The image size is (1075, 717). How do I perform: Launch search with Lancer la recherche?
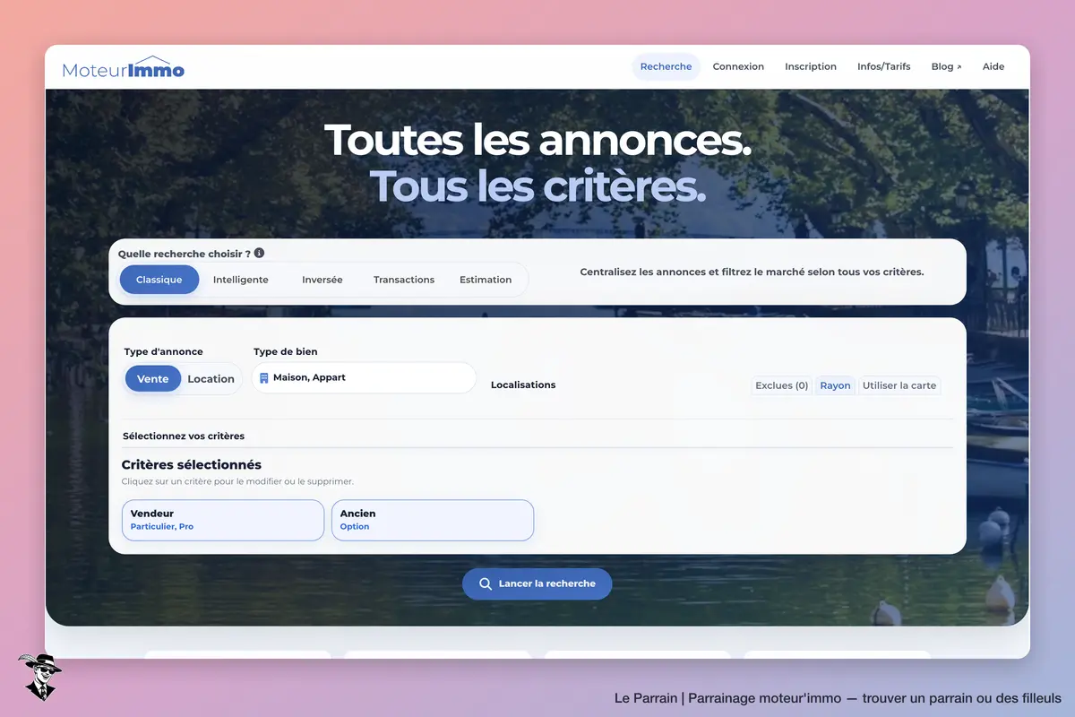(537, 584)
